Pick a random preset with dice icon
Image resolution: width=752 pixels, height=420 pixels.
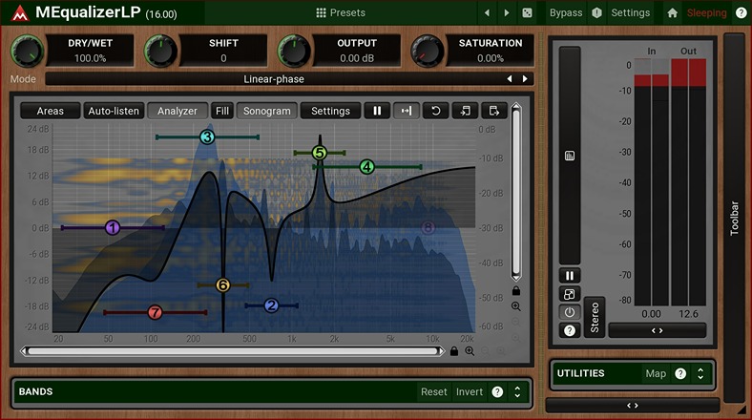527,13
